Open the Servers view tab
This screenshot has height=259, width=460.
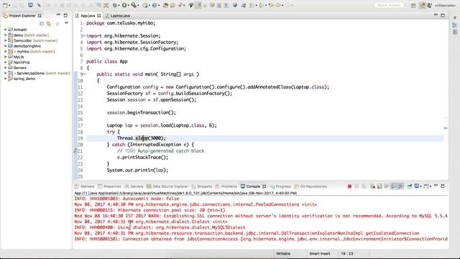coord(134,186)
